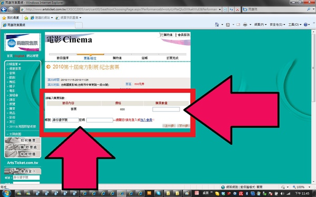Screen dimensions: 316x197
Task: Open the 加入會員 join member link
Action: tap(146, 120)
